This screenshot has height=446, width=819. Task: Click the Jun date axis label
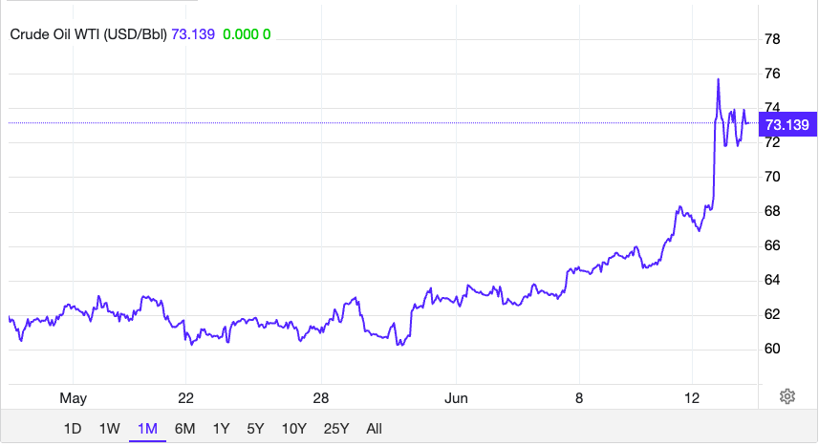coord(456,399)
